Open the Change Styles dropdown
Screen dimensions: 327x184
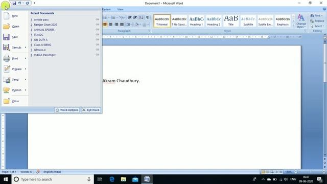pos(301,21)
